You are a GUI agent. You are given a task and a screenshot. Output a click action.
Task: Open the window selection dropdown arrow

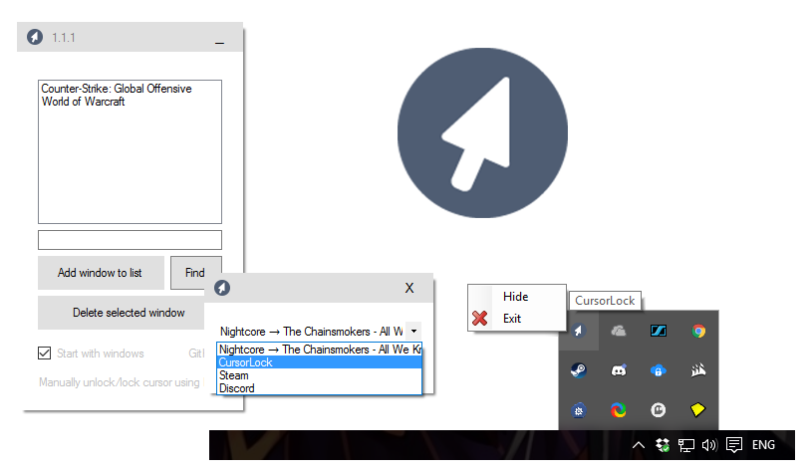[x=413, y=331]
